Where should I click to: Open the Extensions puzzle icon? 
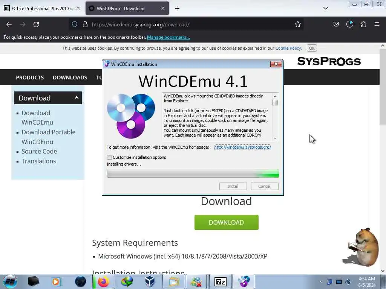(x=363, y=24)
